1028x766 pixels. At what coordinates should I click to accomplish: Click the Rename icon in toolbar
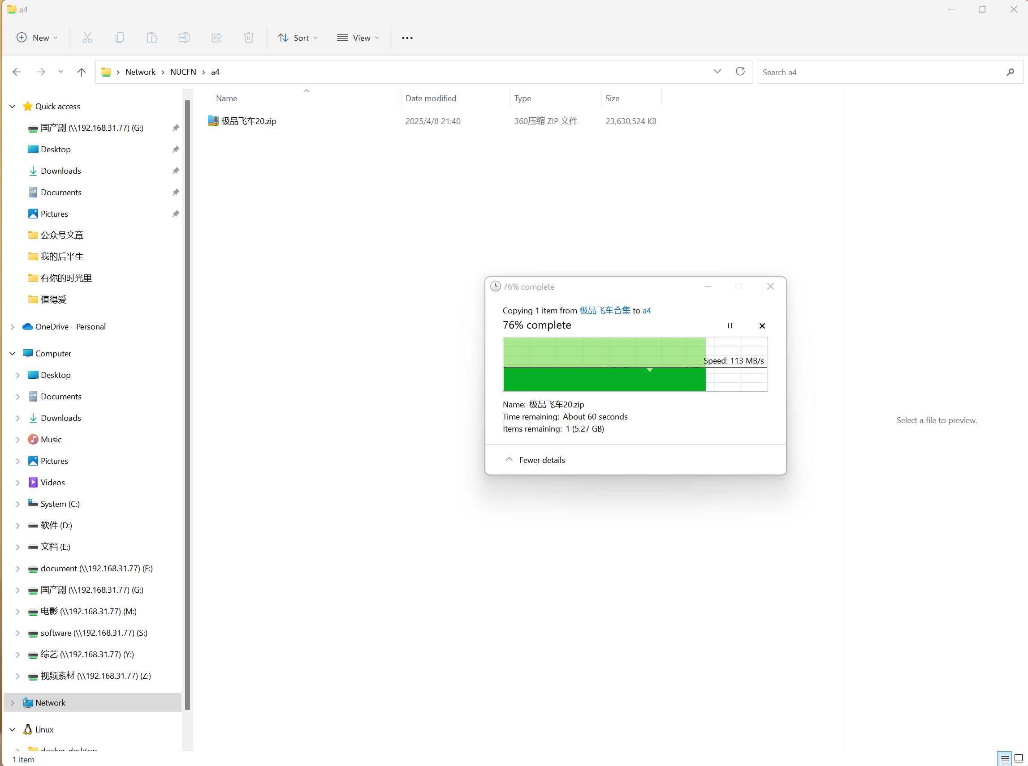click(x=184, y=38)
